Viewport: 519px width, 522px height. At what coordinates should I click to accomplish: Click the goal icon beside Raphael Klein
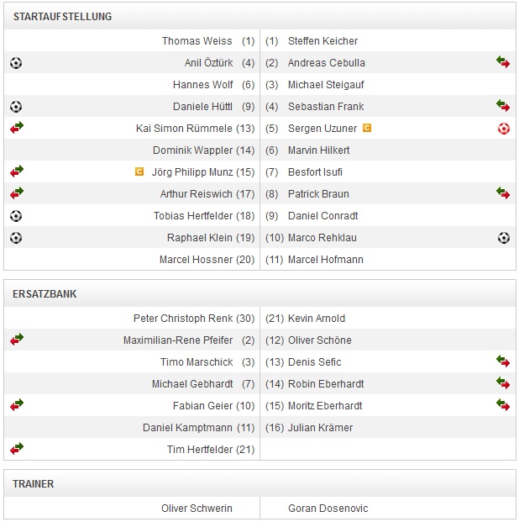[x=16, y=238]
